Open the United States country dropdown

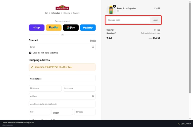tap(62, 78)
